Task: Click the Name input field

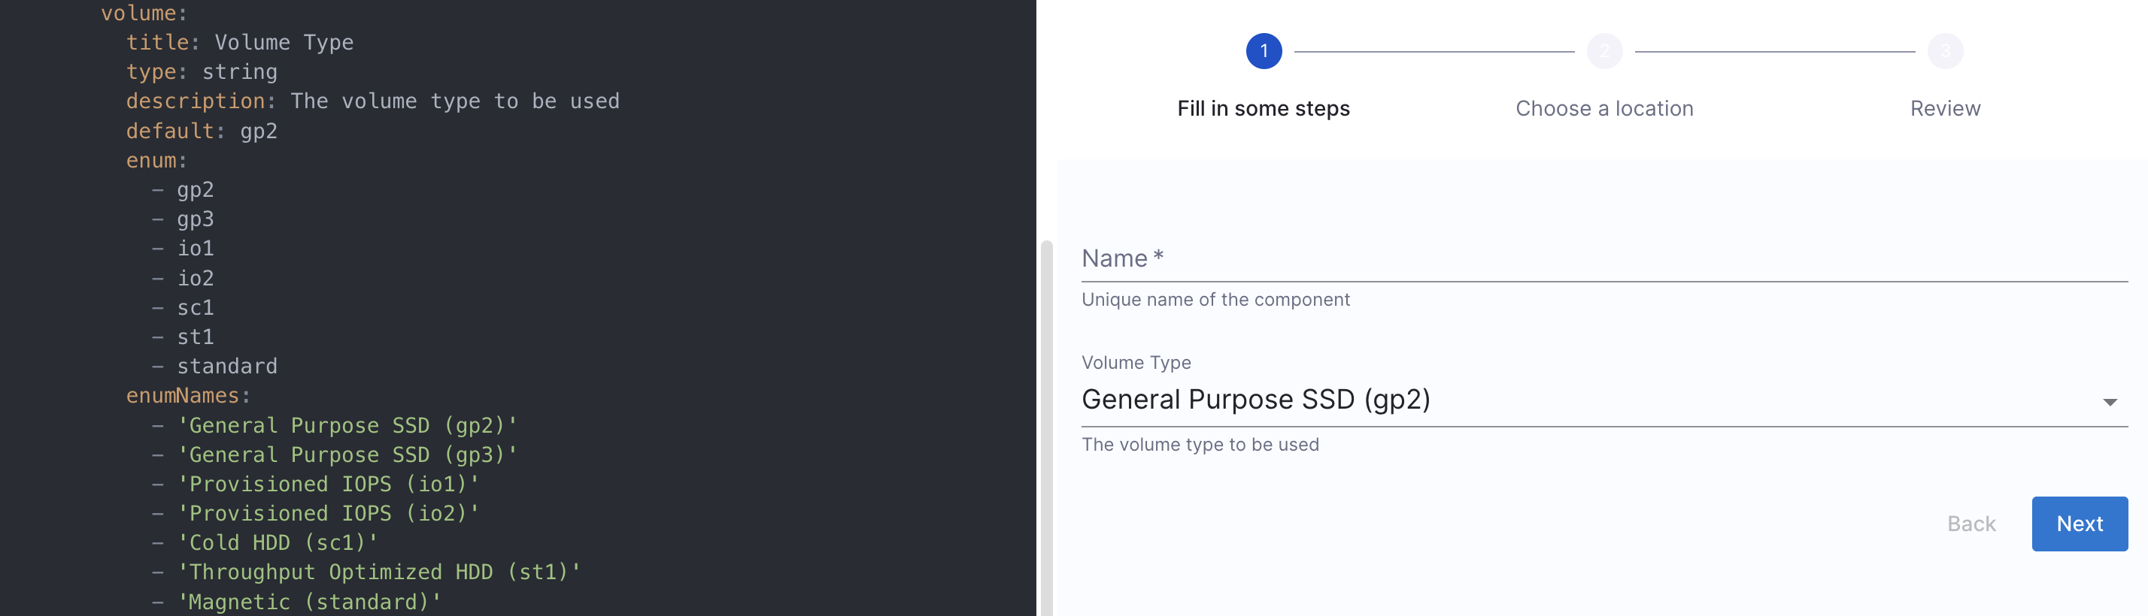Action: pos(1601,260)
